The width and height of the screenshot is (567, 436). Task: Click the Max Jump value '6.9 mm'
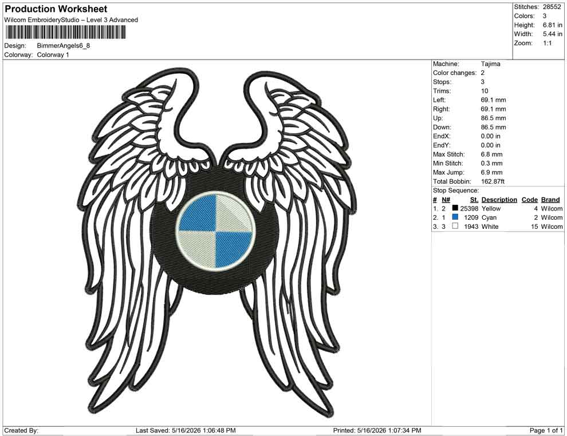(492, 172)
